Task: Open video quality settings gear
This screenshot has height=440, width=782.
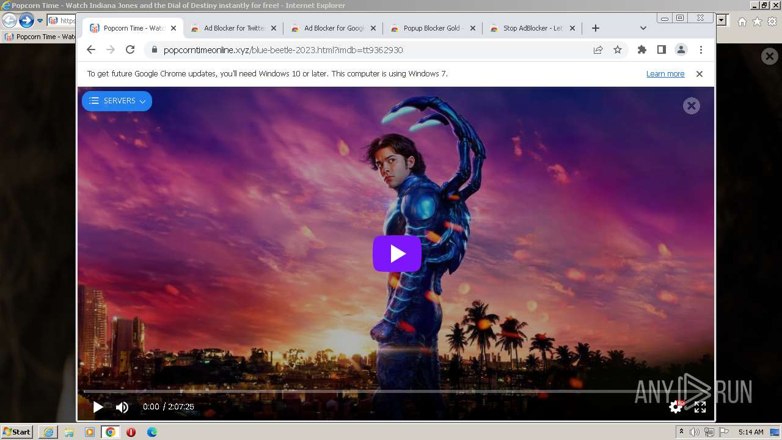Action: pyautogui.click(x=676, y=407)
